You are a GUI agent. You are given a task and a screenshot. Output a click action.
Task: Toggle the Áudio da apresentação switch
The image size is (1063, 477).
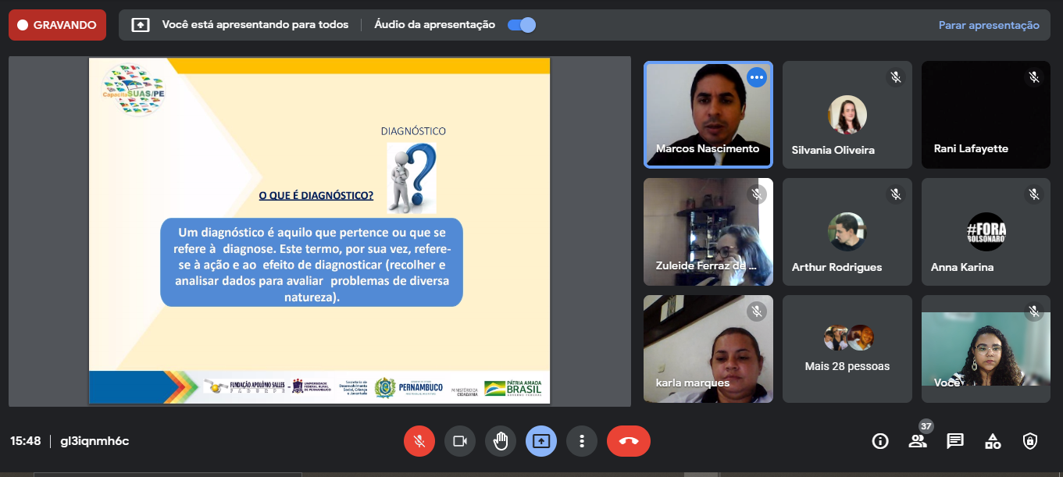[522, 25]
